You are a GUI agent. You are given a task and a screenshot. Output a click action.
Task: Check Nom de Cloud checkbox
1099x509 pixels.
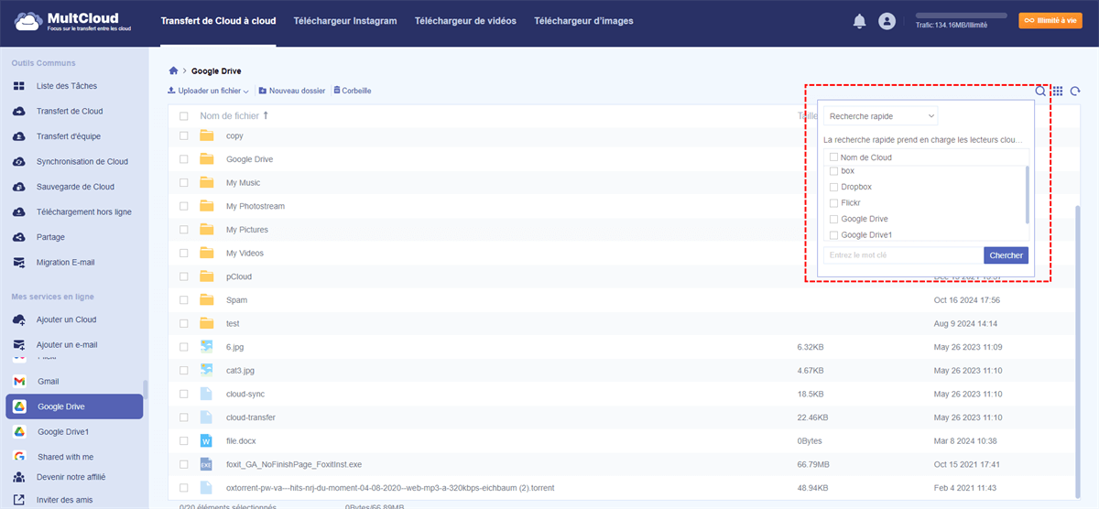833,157
